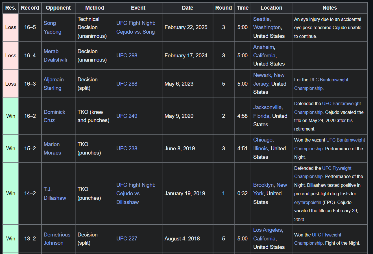
Task: Click the Loss result for Song Yadong
Action: pos(11,27)
